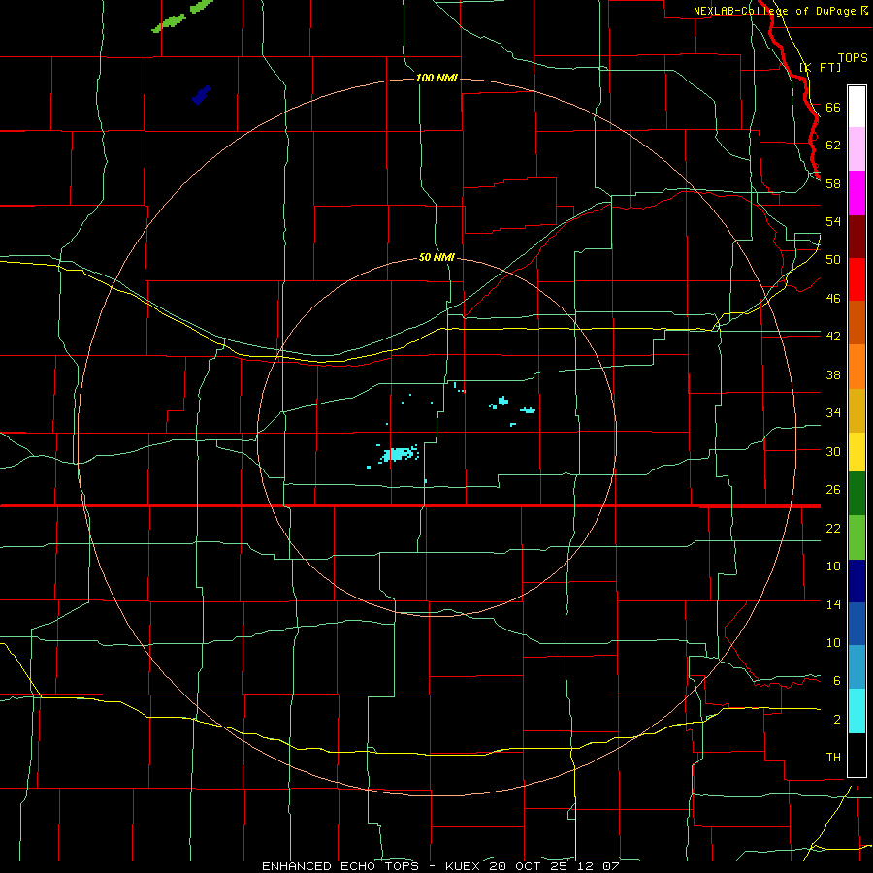Click the "14" legend value

[833, 604]
